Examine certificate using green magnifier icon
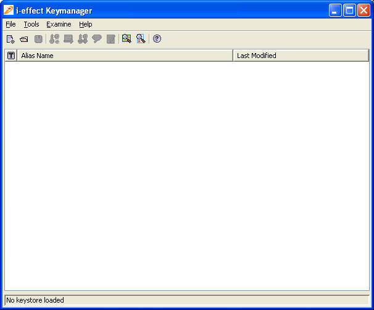Screen dimensions: 374x310 coord(127,39)
